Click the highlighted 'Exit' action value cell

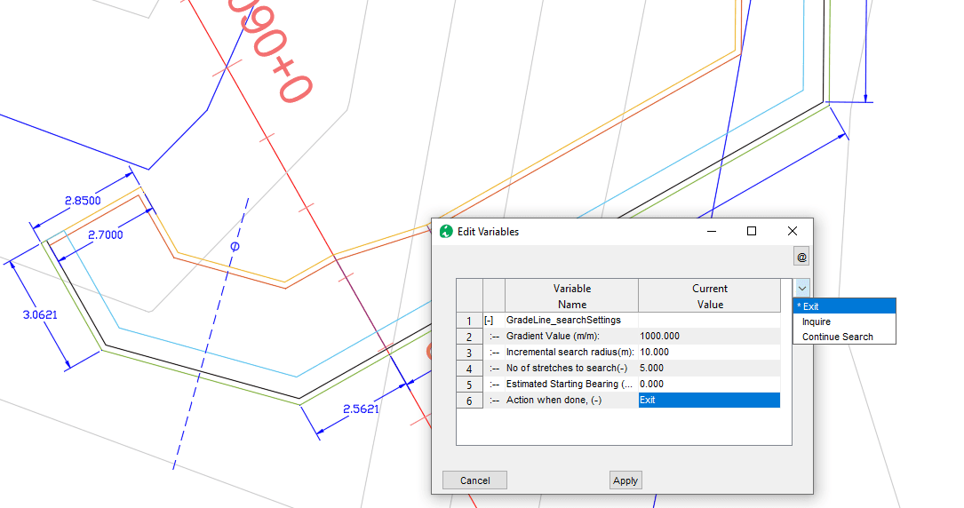(708, 401)
